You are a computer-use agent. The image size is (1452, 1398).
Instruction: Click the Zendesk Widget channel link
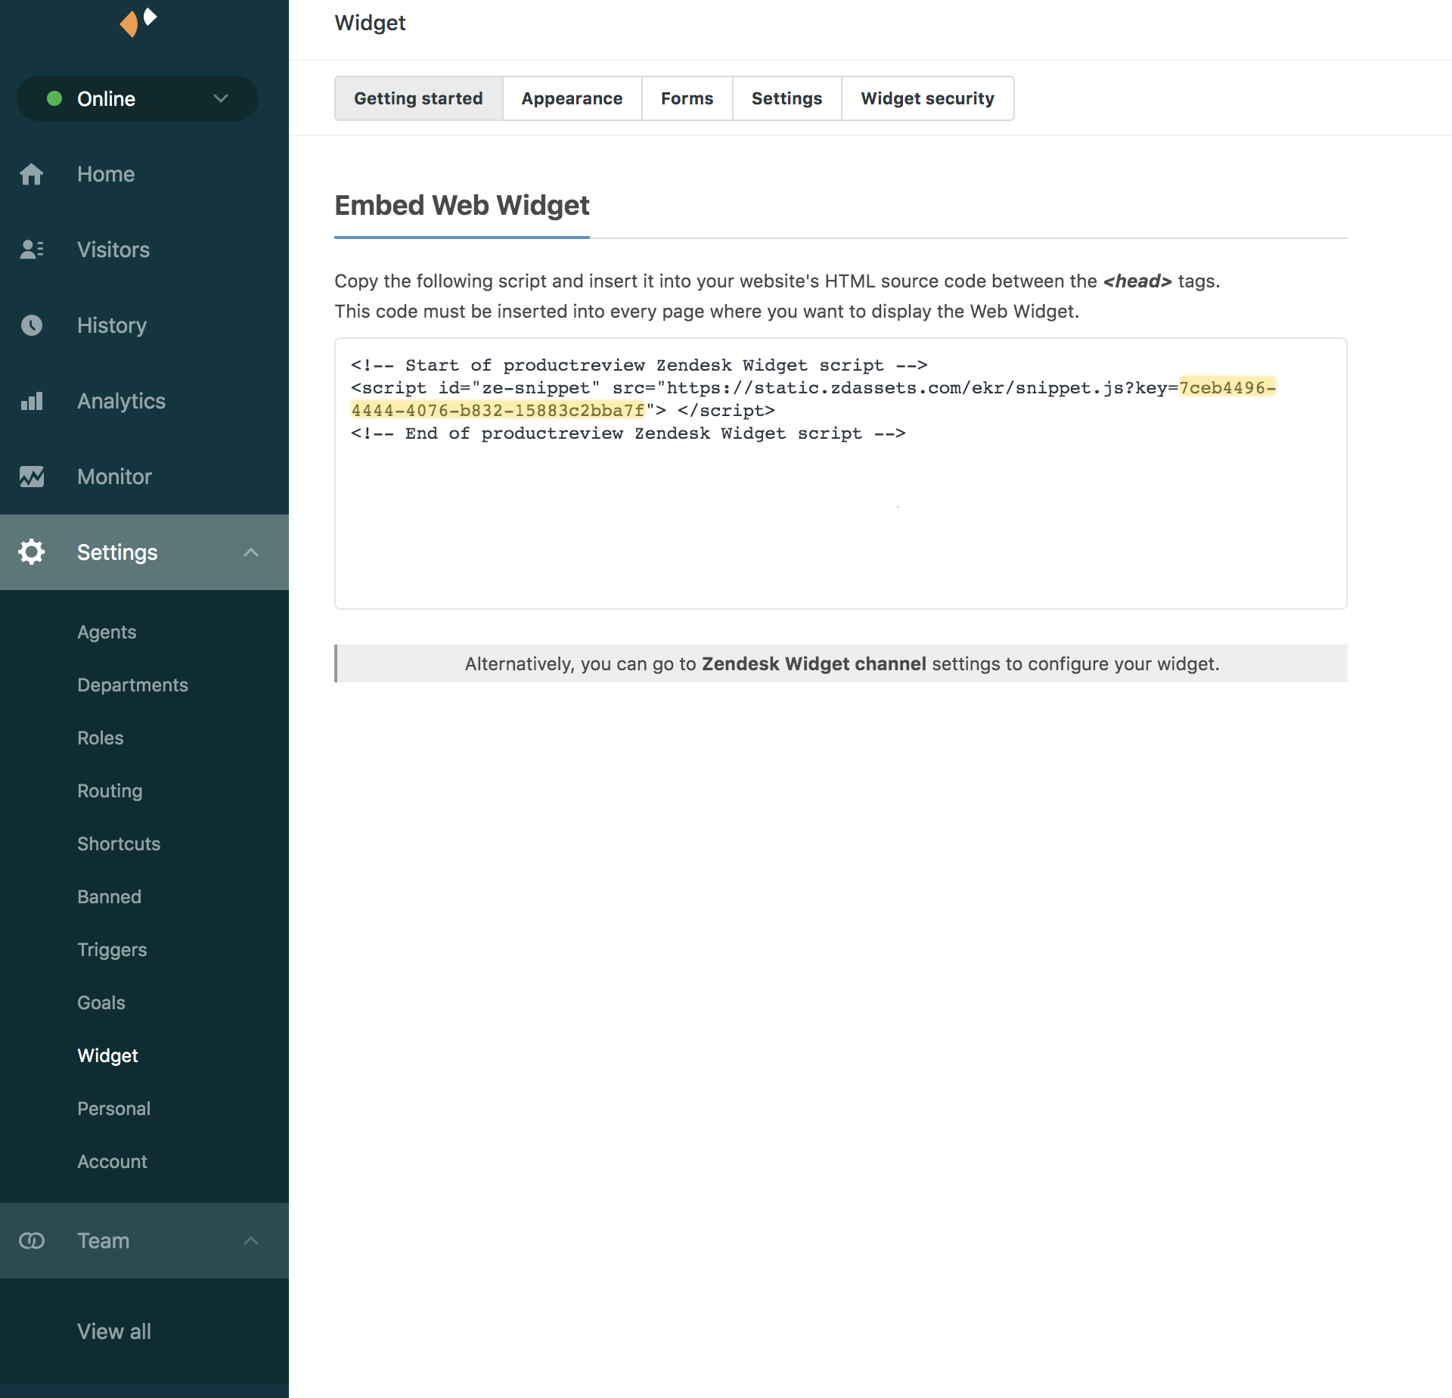(814, 664)
